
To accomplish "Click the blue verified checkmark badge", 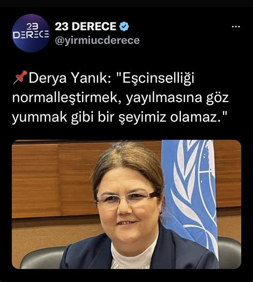I will point(124,26).
